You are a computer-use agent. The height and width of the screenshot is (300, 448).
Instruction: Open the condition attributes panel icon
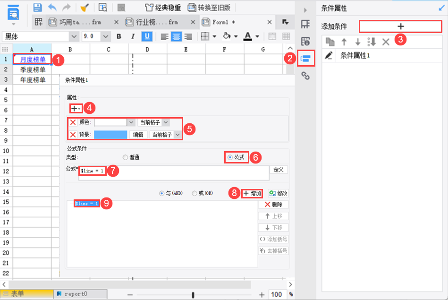(x=306, y=59)
